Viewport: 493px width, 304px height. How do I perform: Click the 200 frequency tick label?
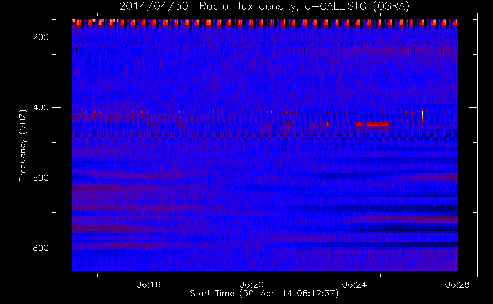pyautogui.click(x=41, y=37)
